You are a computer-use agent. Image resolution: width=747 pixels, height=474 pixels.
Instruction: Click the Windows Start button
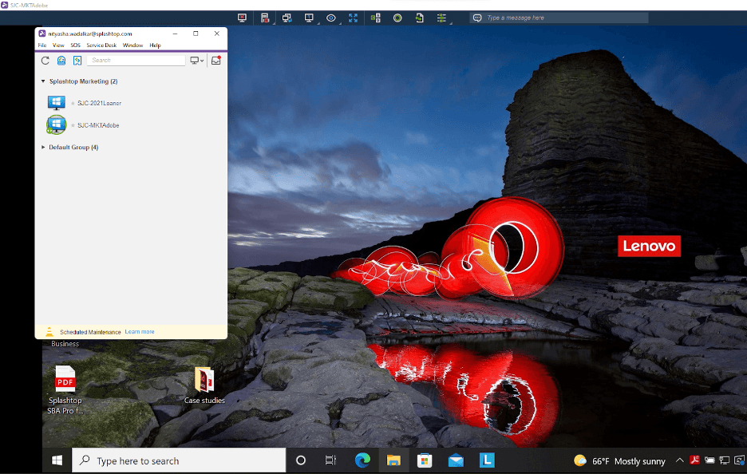click(57, 460)
